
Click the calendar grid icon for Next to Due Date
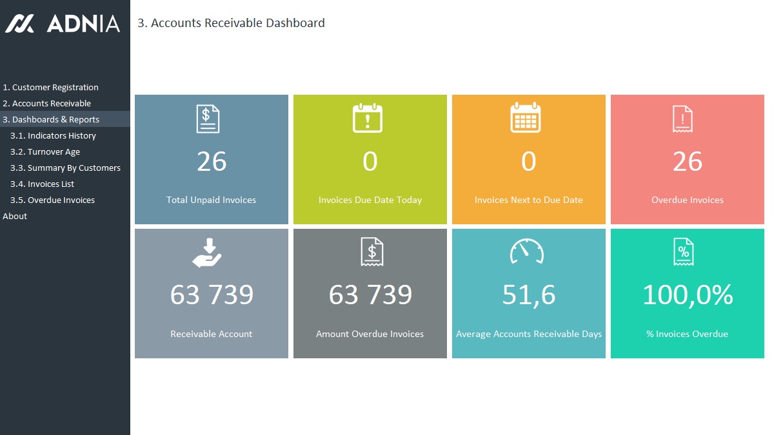pyautogui.click(x=526, y=118)
